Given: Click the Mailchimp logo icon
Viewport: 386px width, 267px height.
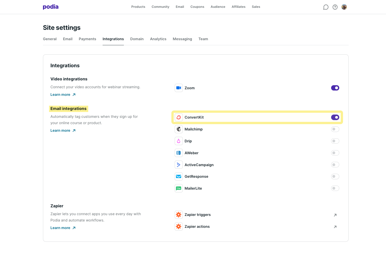Looking at the screenshot, I should tap(179, 129).
